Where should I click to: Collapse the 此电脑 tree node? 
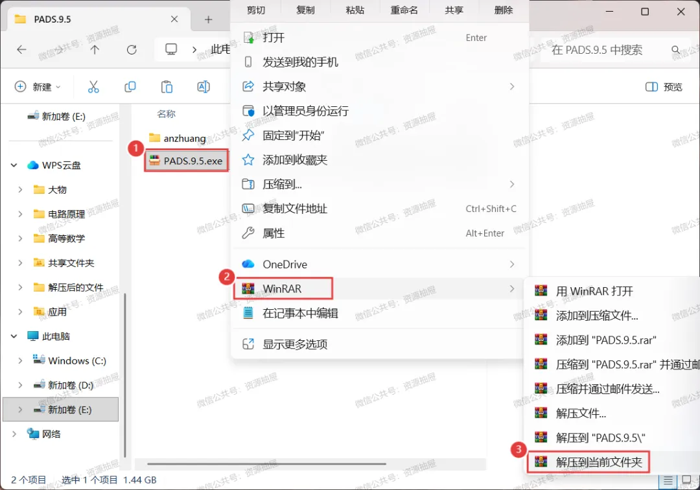click(x=14, y=336)
